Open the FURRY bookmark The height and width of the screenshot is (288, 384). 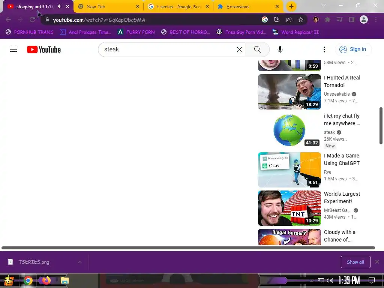point(136,32)
